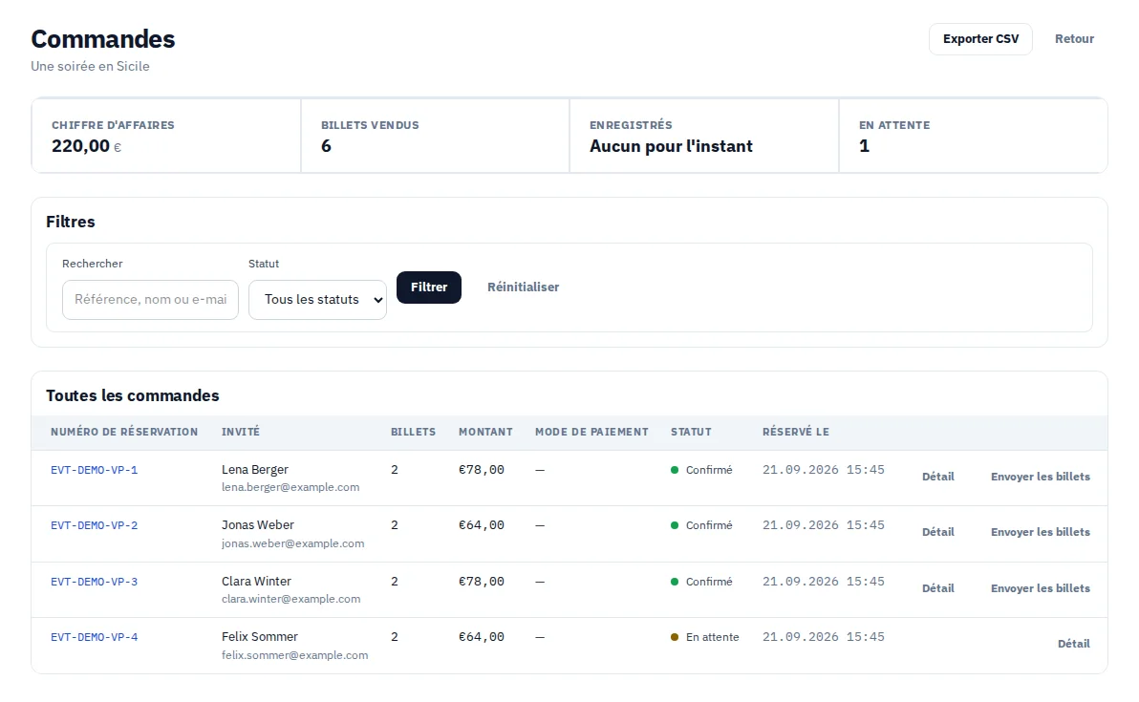Click the 220,00 € revenue figure
The height and width of the screenshot is (702, 1139).
pos(86,147)
